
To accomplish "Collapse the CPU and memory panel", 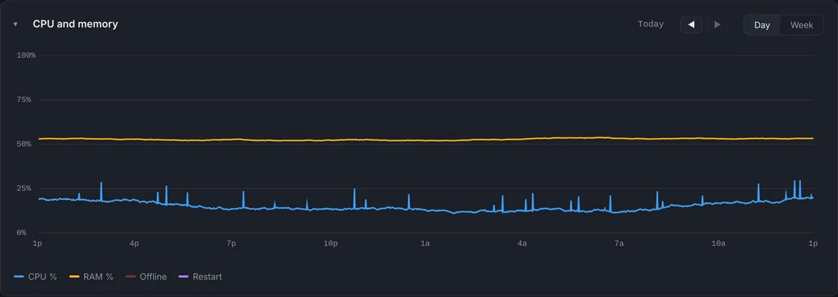I will click(x=15, y=24).
